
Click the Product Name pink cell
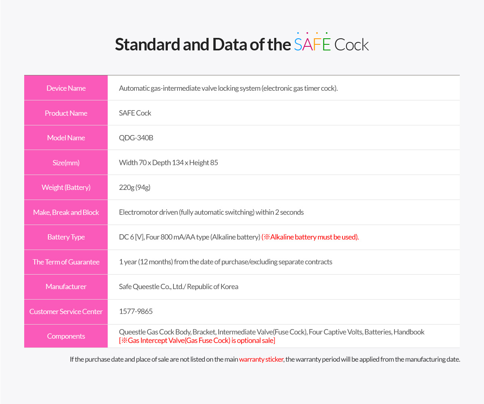66,113
